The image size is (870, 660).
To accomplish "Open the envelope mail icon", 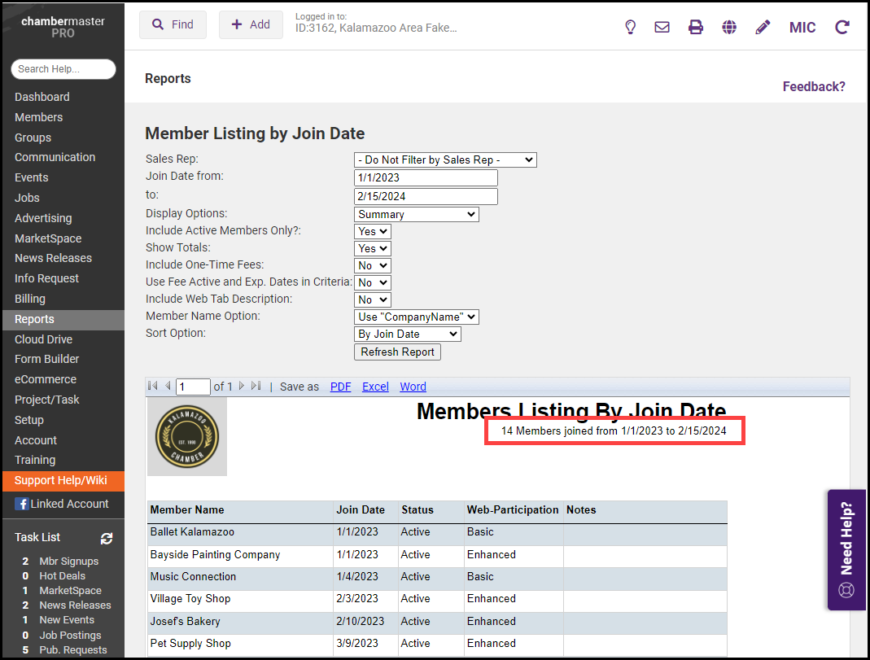I will click(662, 27).
